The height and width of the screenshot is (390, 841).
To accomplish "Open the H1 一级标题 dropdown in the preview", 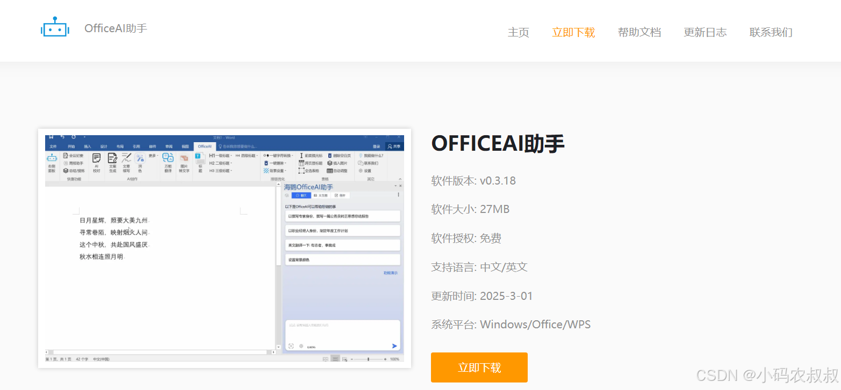I will point(220,156).
